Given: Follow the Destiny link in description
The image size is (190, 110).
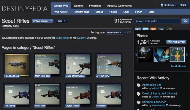Looking at the screenshot, I should [81, 38].
